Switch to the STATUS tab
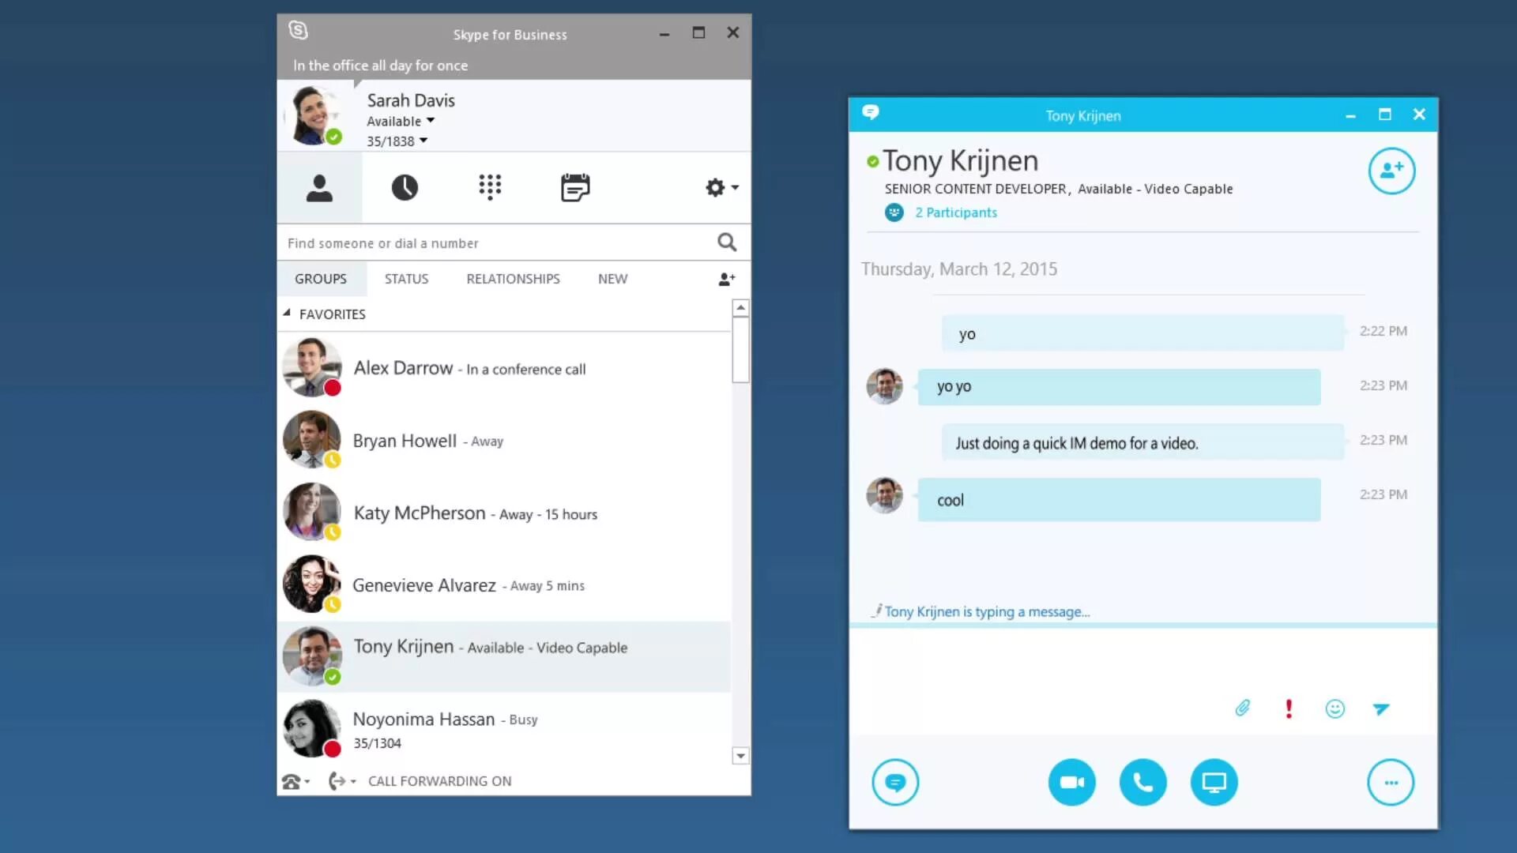Image resolution: width=1517 pixels, height=853 pixels. pyautogui.click(x=406, y=279)
